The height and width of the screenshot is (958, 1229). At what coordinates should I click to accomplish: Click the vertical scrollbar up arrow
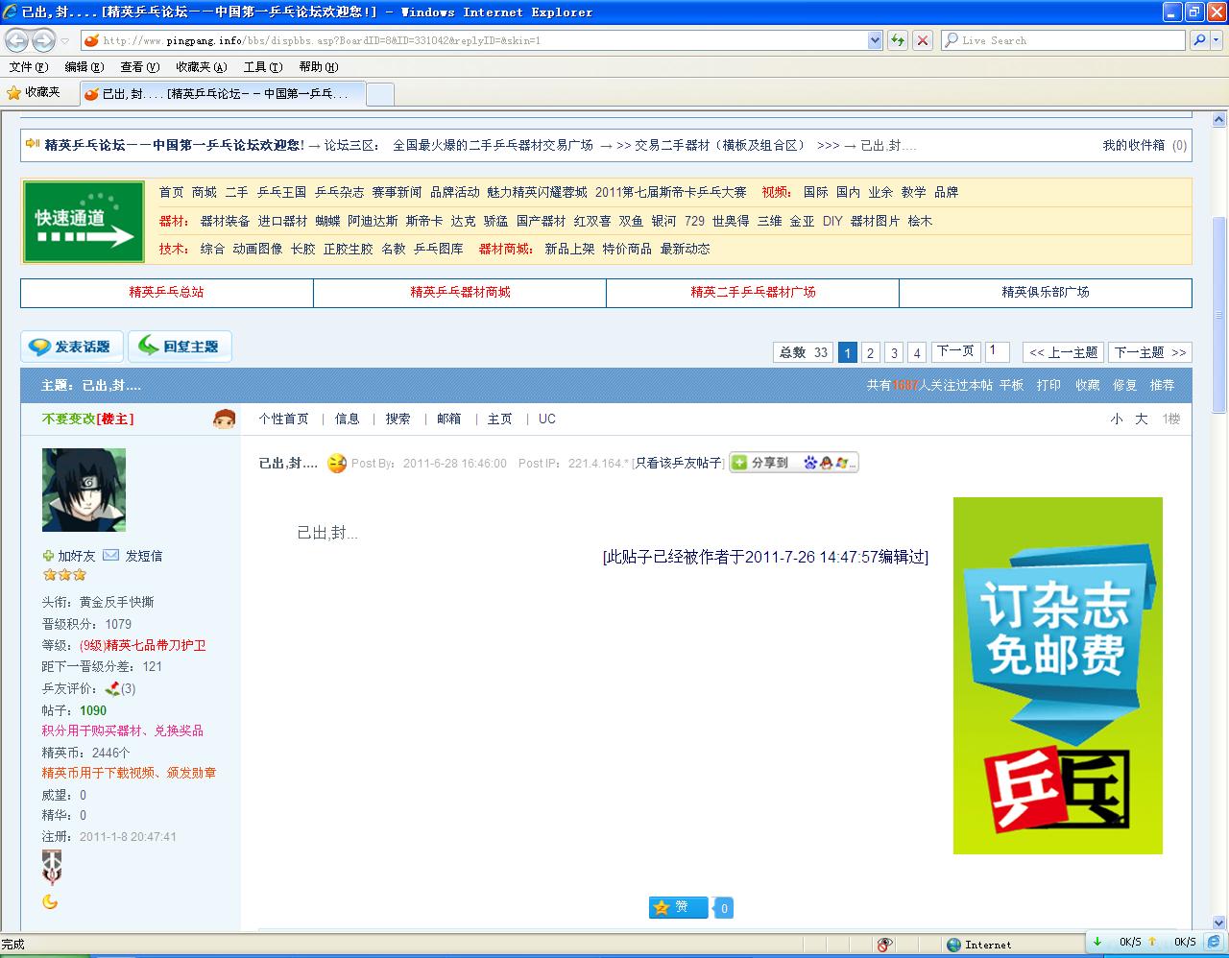pos(1219,120)
